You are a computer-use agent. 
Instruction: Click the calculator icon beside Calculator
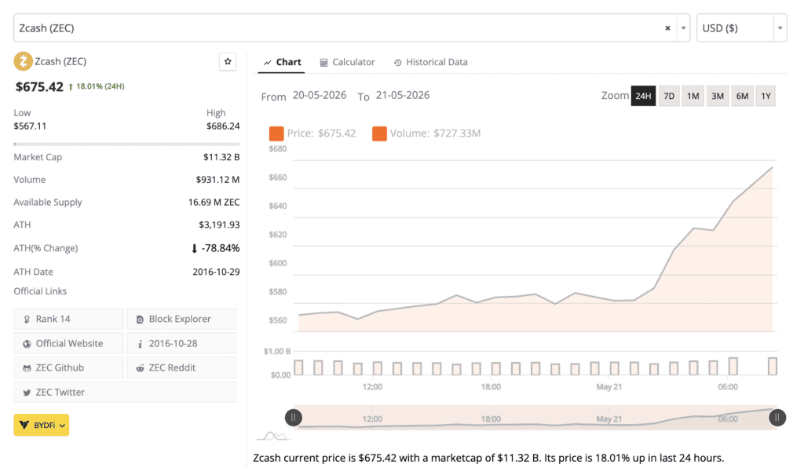pyautogui.click(x=323, y=63)
